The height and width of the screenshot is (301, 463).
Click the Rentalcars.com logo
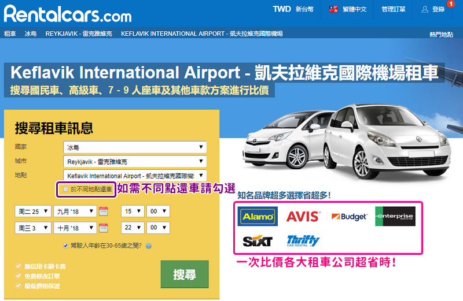tap(68, 14)
